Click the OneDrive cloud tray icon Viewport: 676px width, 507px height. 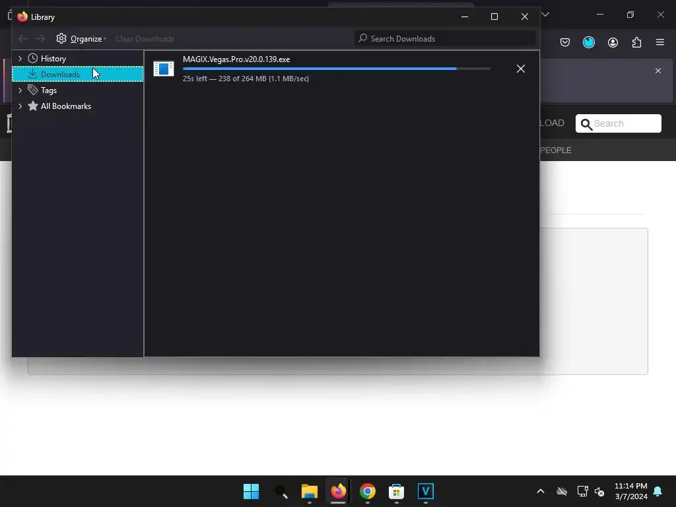[x=561, y=491]
